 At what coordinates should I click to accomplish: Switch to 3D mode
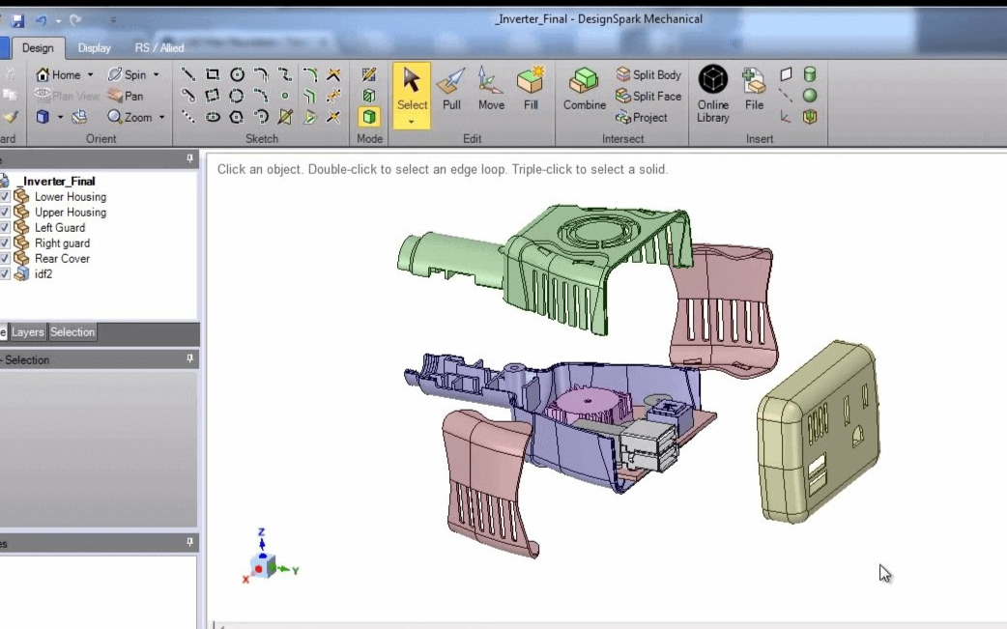368,117
